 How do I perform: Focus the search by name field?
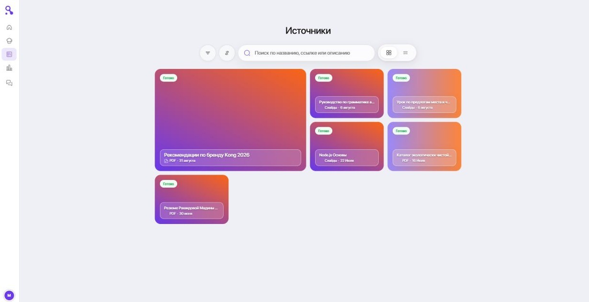306,53
